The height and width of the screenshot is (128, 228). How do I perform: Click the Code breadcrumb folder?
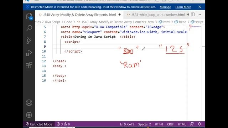coord(68,22)
